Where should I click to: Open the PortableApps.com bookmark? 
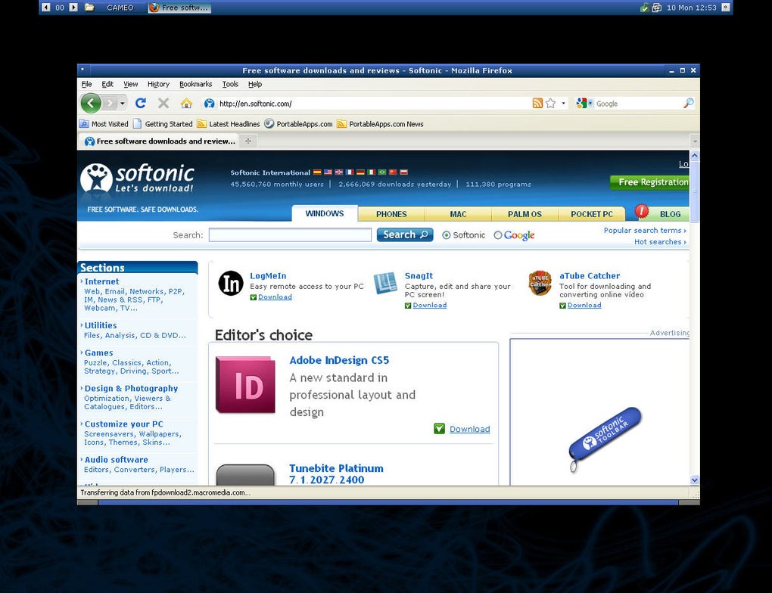[298, 124]
